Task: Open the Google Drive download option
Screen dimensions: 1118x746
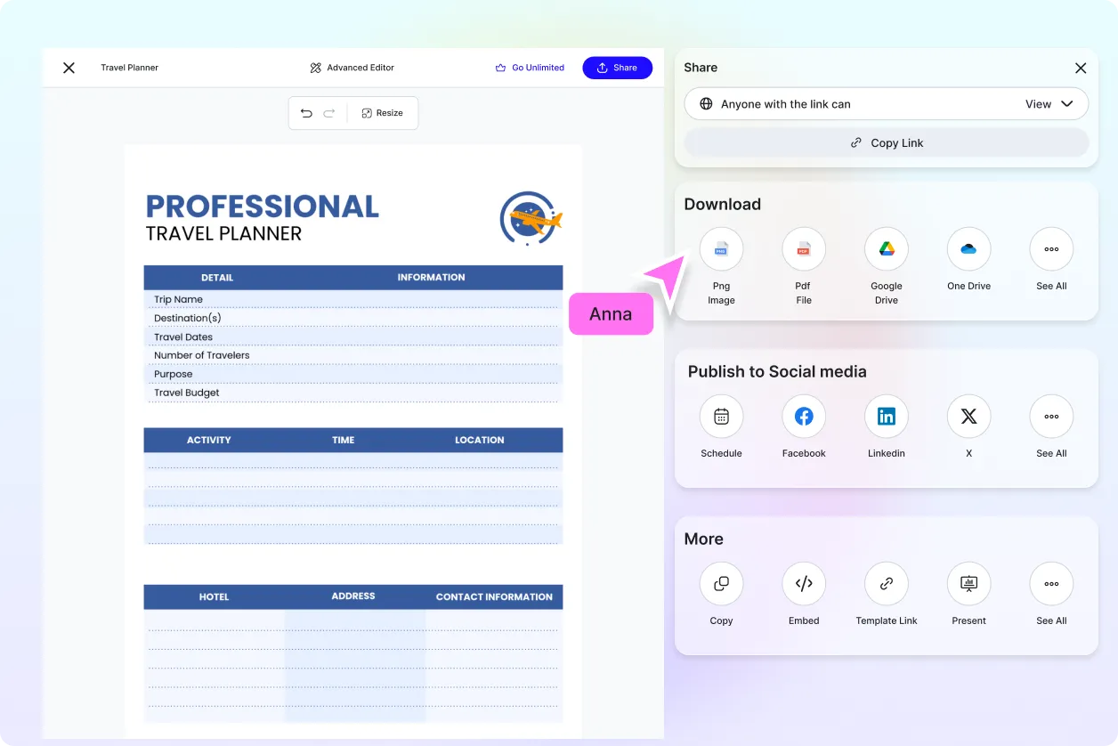Action: (x=886, y=249)
